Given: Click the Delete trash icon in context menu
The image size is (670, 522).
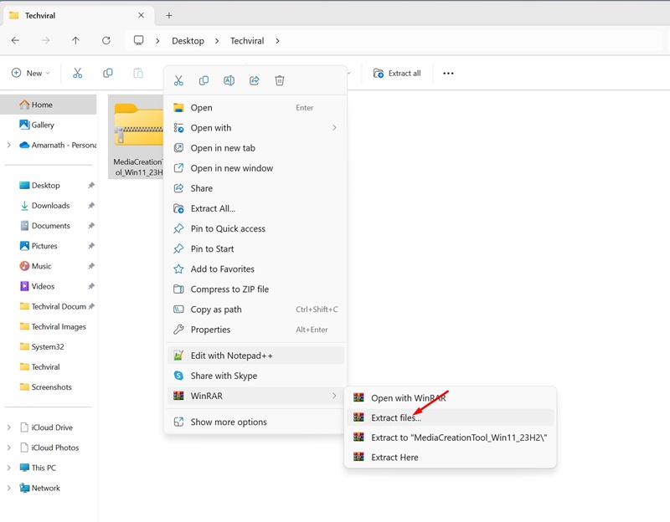Looking at the screenshot, I should point(280,80).
